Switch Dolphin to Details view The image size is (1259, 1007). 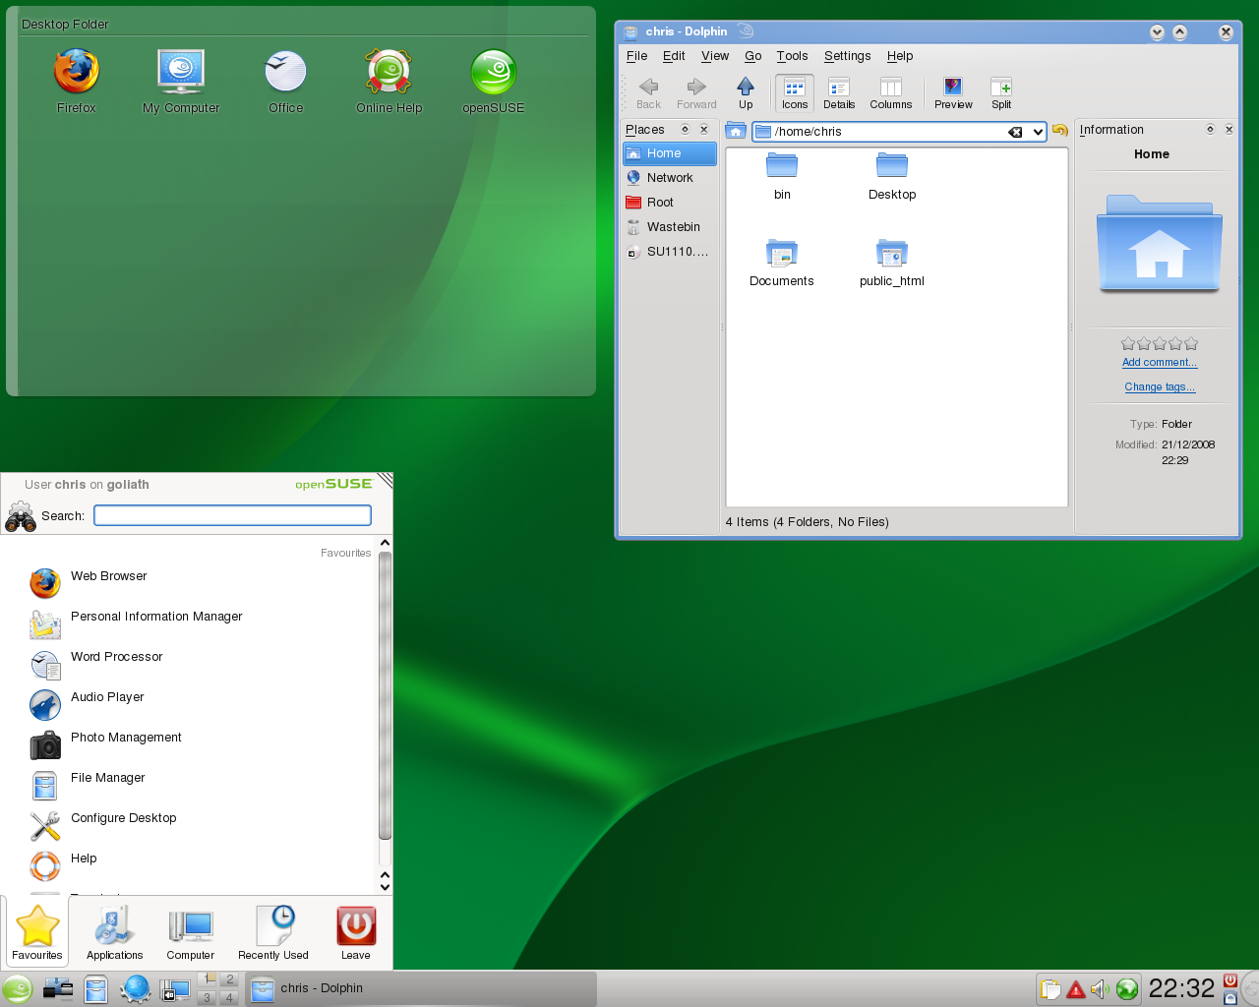839,93
